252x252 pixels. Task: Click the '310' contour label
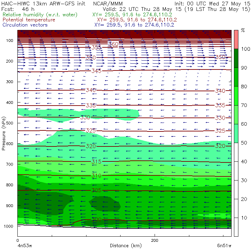tap(96, 176)
